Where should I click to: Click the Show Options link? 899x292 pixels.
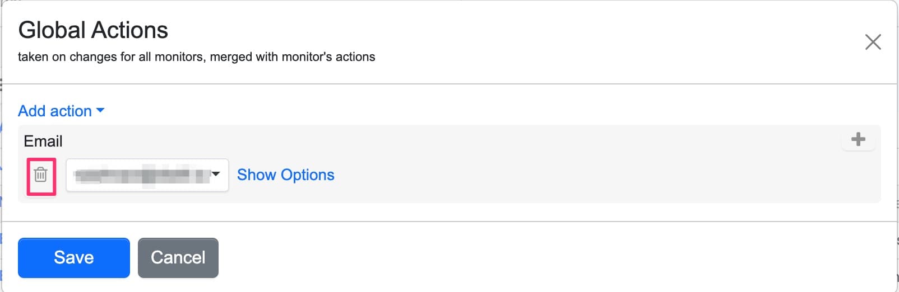pyautogui.click(x=285, y=175)
